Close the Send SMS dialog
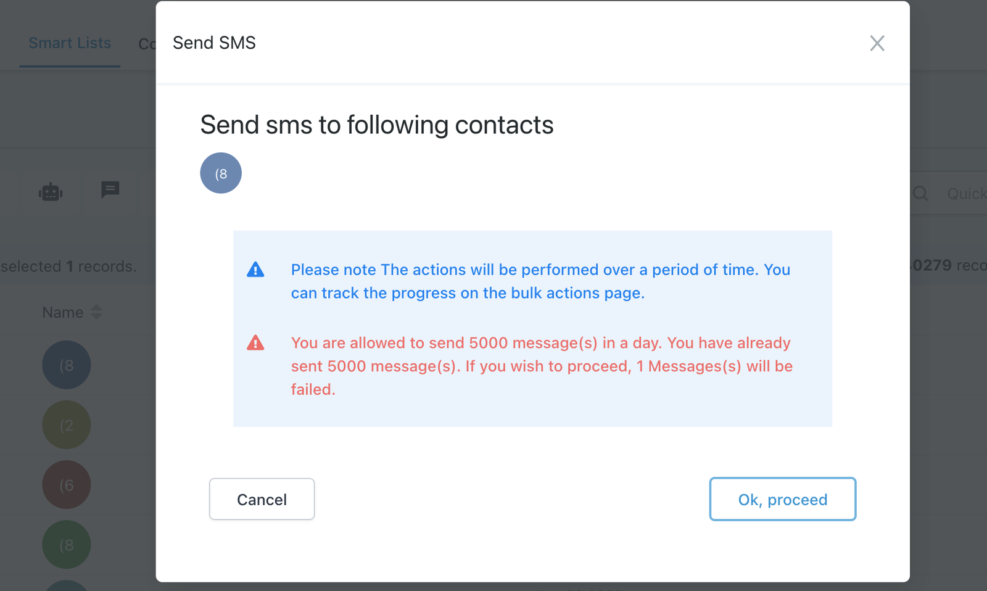 pos(877,43)
